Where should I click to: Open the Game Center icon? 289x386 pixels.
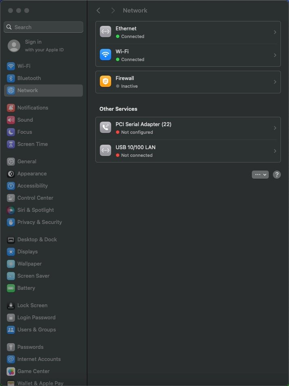(11, 371)
